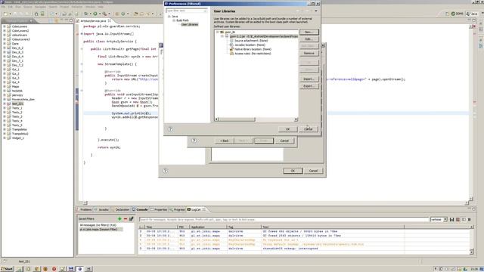
Task: Switch to the Java perspective button
Action: click(x=472, y=14)
